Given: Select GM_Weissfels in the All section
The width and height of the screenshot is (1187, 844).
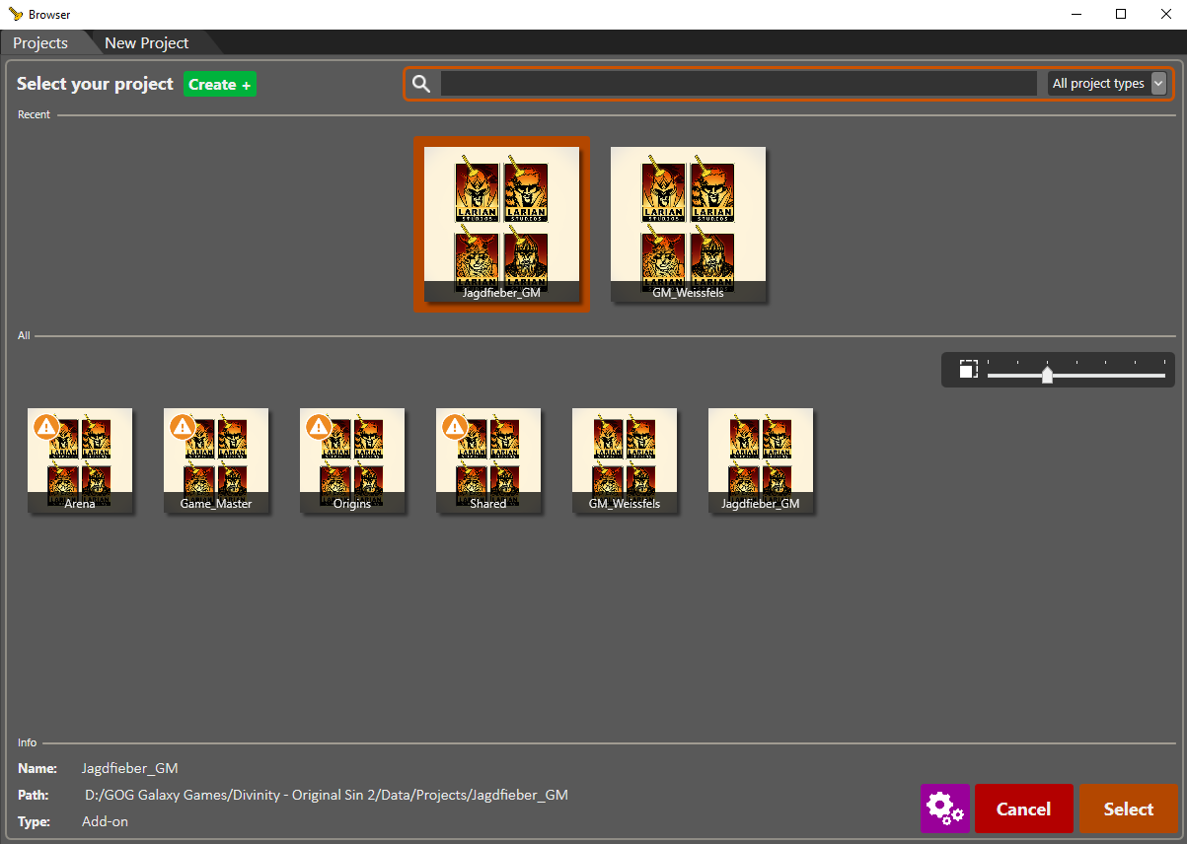Looking at the screenshot, I should (x=625, y=460).
